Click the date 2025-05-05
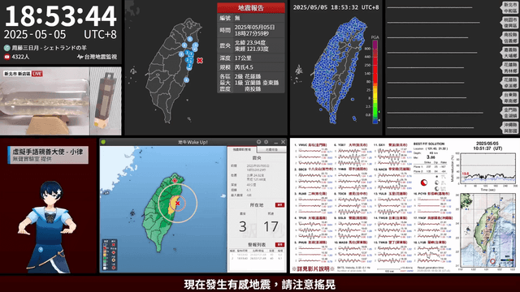 coord(35,34)
